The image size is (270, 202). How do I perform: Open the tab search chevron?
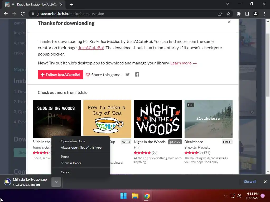(x=228, y=4)
